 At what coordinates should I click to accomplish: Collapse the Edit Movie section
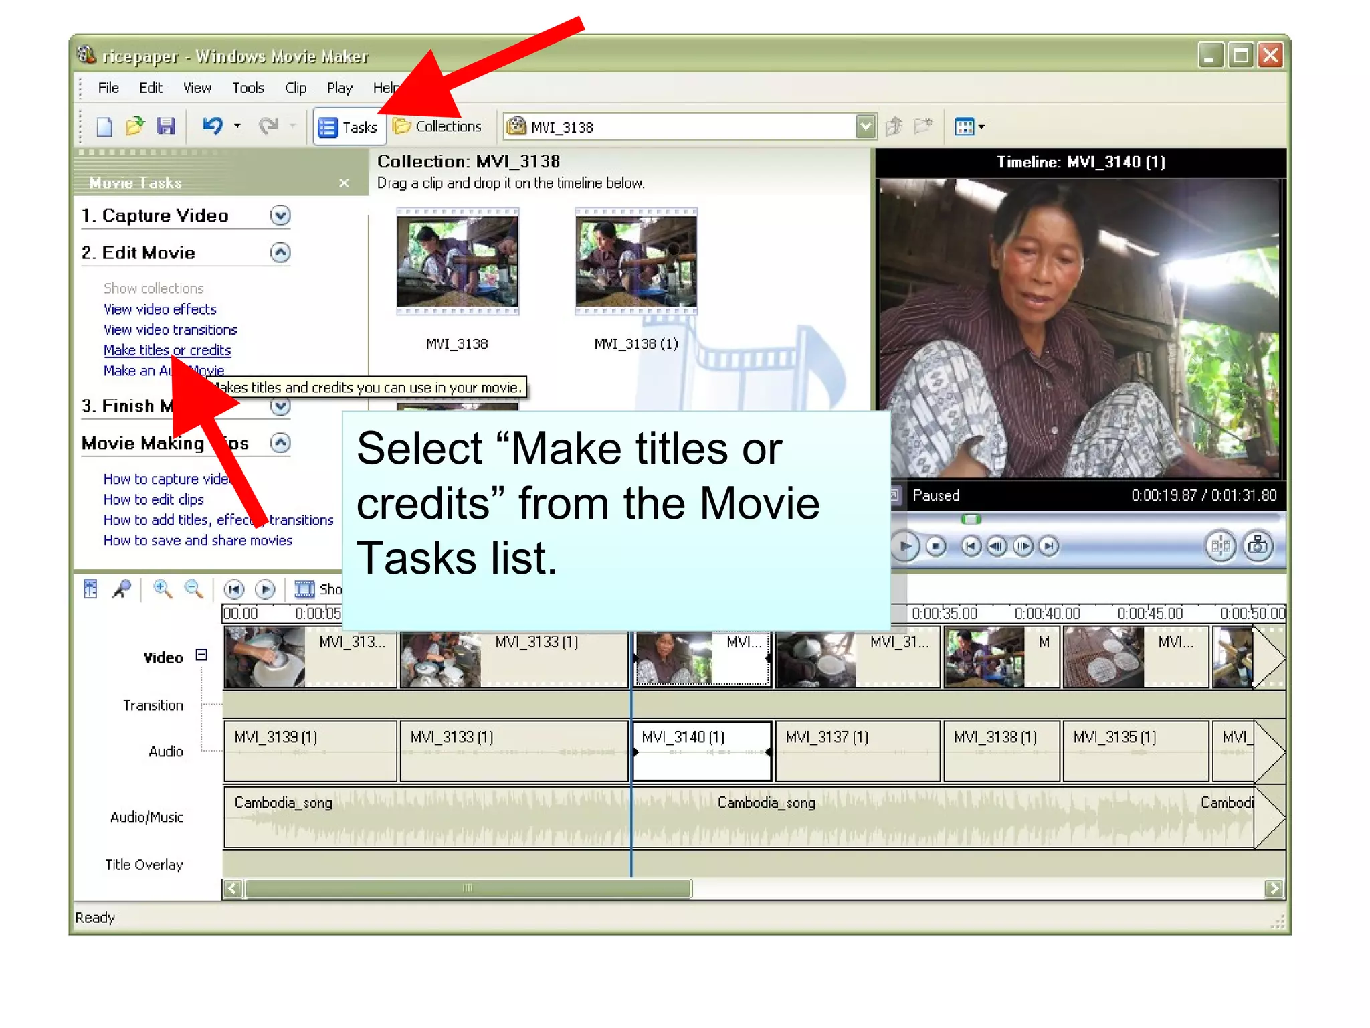pos(280,252)
